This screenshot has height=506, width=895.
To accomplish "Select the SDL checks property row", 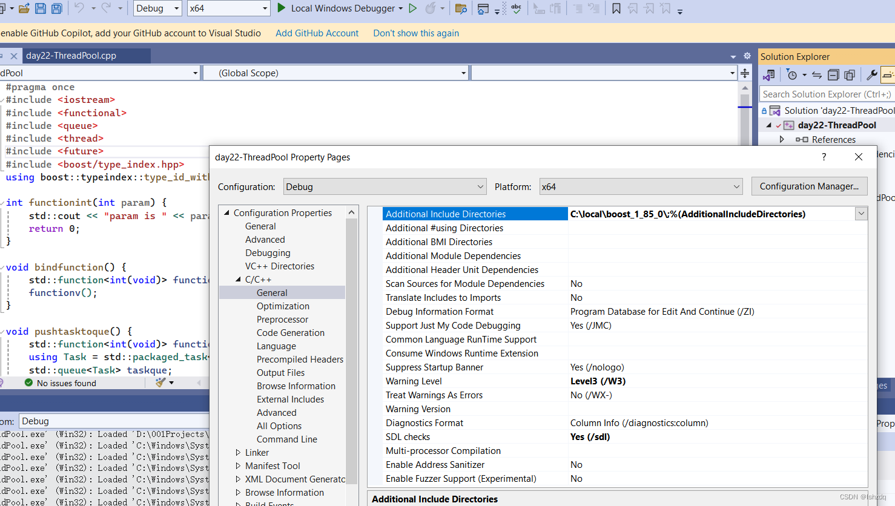I will coord(625,436).
